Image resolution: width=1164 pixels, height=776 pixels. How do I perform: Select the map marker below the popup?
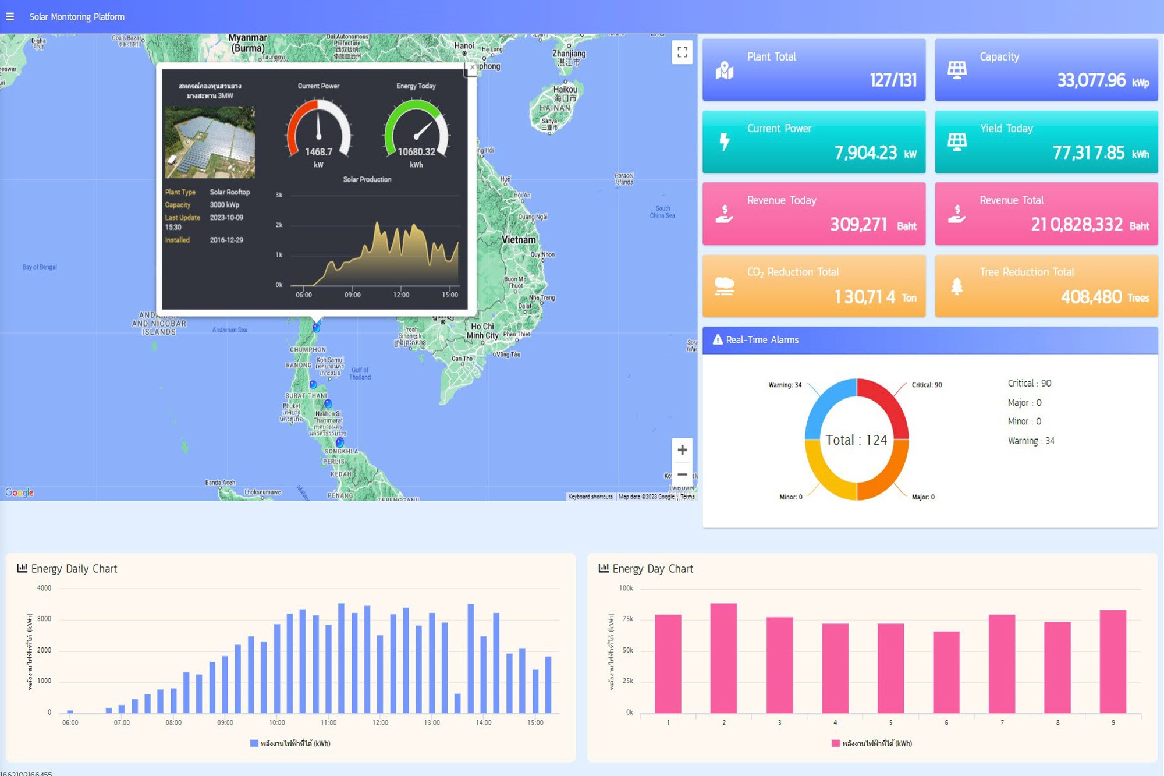point(316,327)
